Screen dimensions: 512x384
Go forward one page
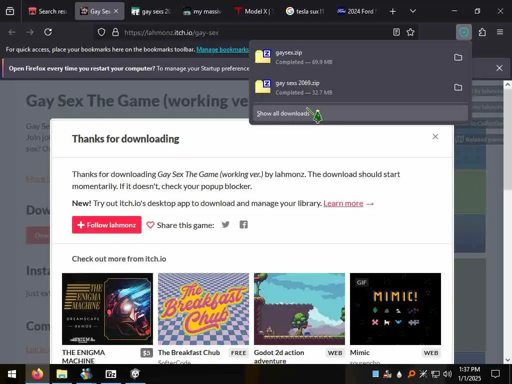tap(30, 32)
